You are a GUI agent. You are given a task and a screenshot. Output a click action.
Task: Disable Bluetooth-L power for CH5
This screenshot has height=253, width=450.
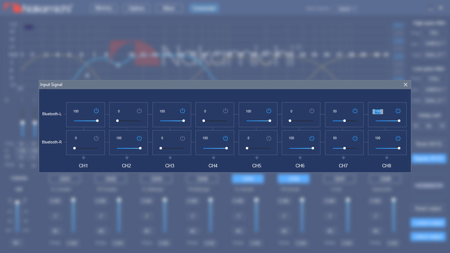269,111
